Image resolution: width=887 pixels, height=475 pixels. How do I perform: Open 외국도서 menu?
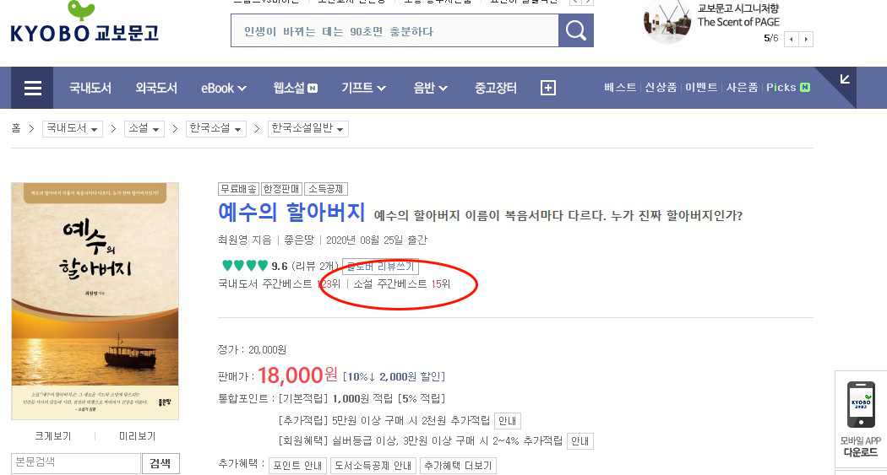click(156, 88)
